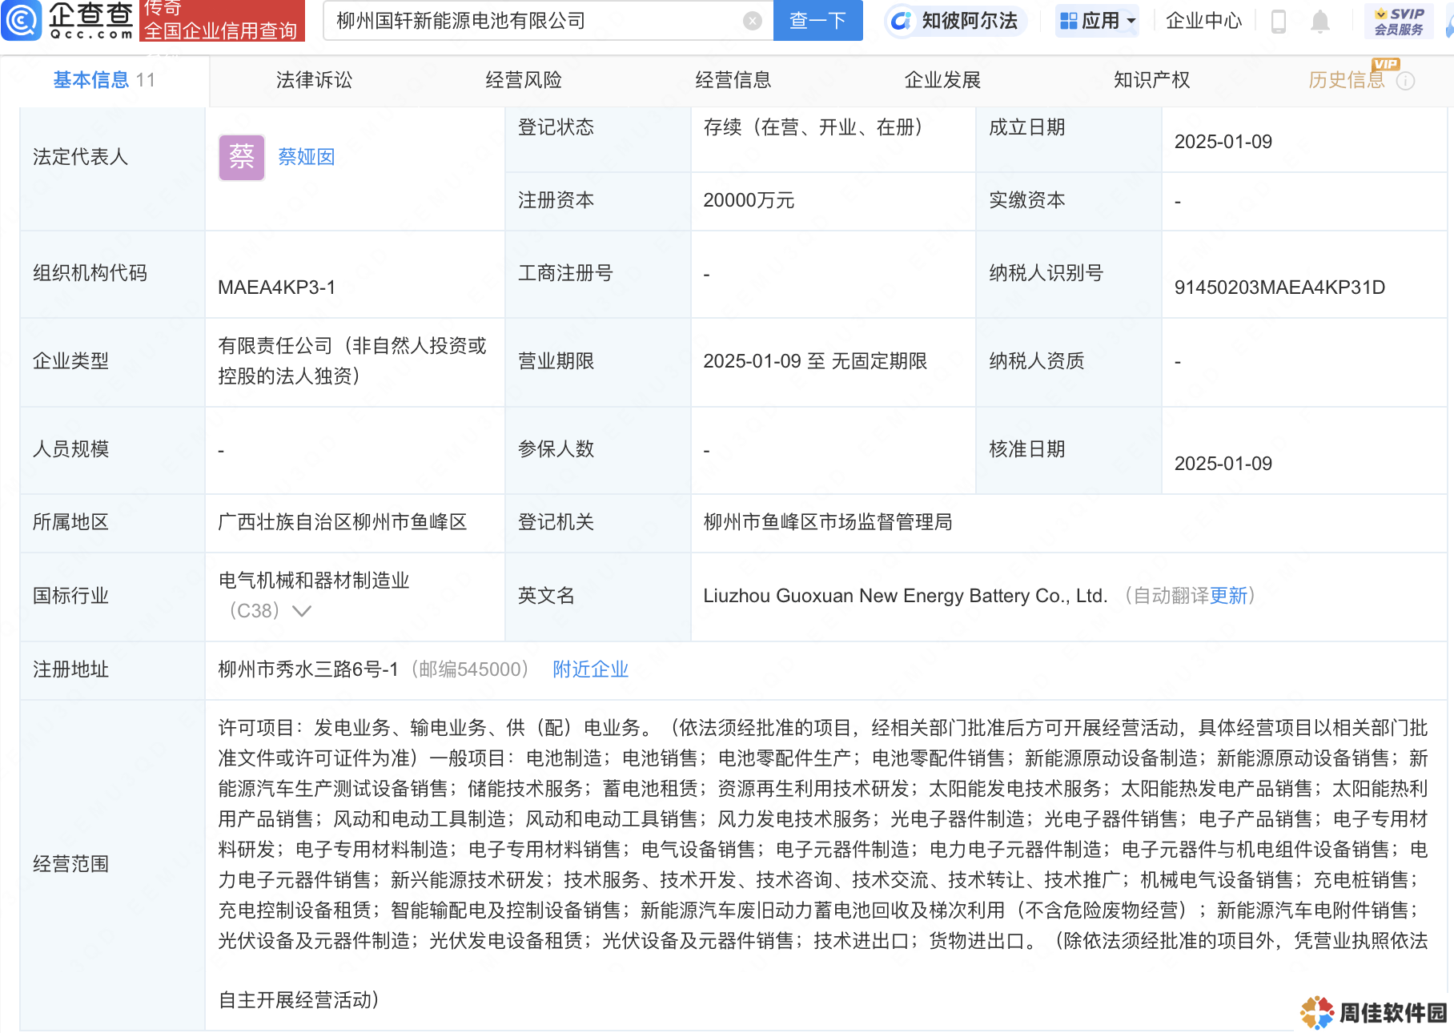
Task: Open the mobile phone app icon
Action: pos(1279,21)
